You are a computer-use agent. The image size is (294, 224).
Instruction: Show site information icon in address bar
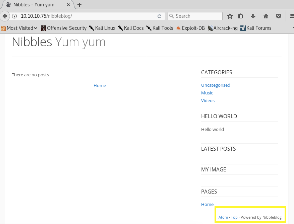coord(14,16)
